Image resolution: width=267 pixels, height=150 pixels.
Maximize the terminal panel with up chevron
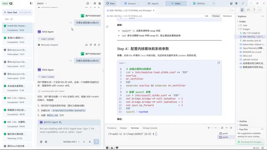pos(227,128)
